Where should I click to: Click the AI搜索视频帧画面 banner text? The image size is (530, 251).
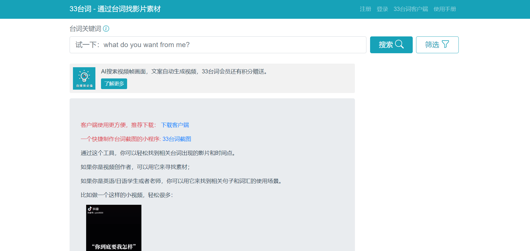[x=184, y=71]
